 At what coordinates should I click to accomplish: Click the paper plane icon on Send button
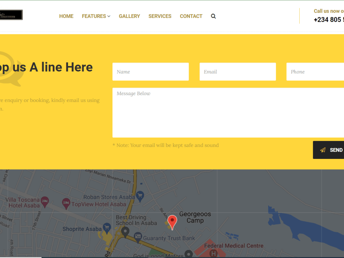(323, 150)
